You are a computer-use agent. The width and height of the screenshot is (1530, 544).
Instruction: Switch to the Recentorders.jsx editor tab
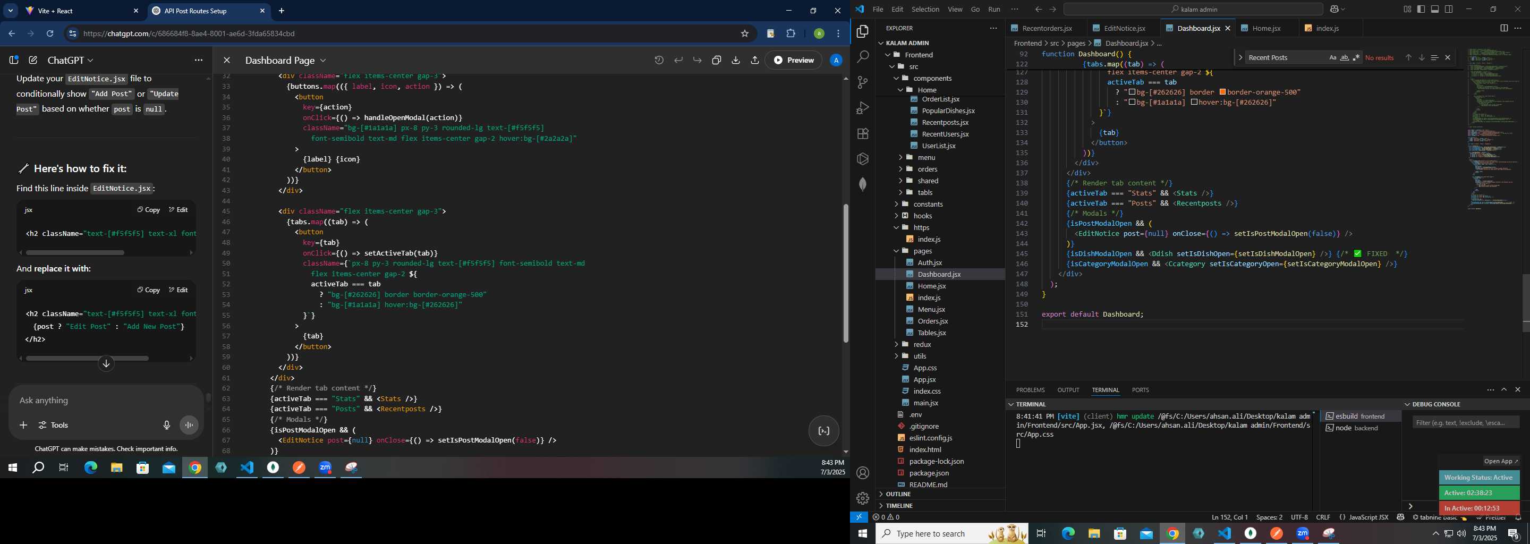pyautogui.click(x=1047, y=29)
